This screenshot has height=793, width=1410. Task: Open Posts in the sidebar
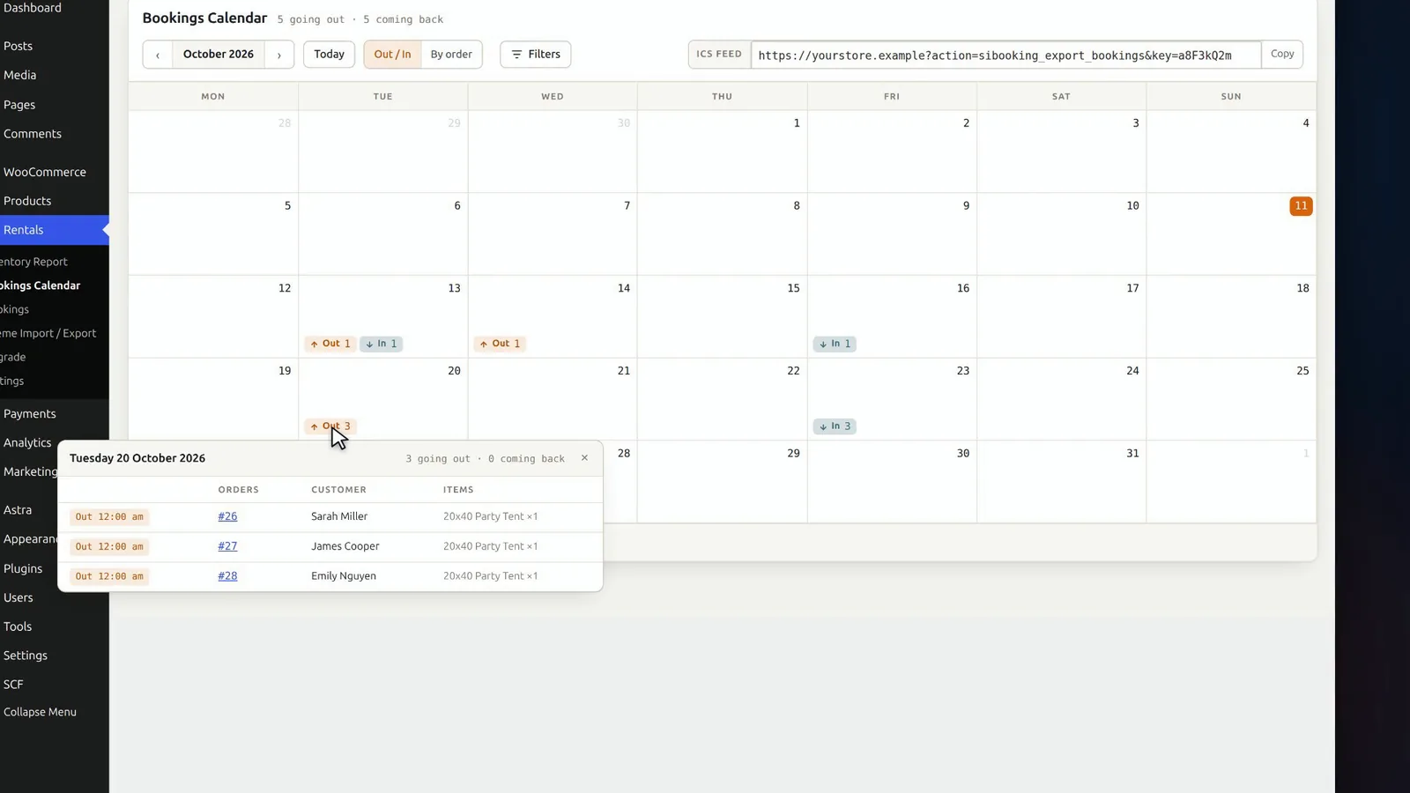pos(18,46)
